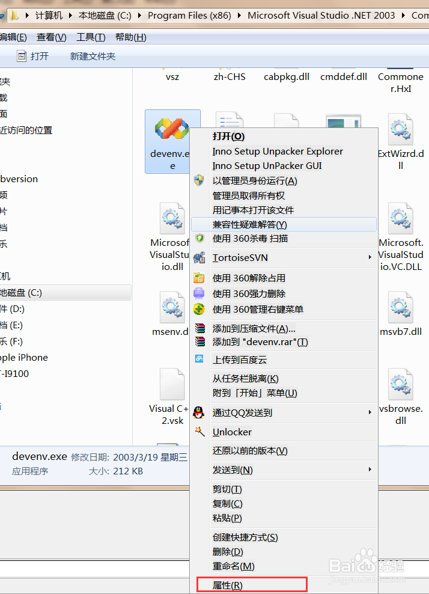This screenshot has height=594, width=429.
Task: Click the 360 antivirus scan shield icon
Action: 199,238
